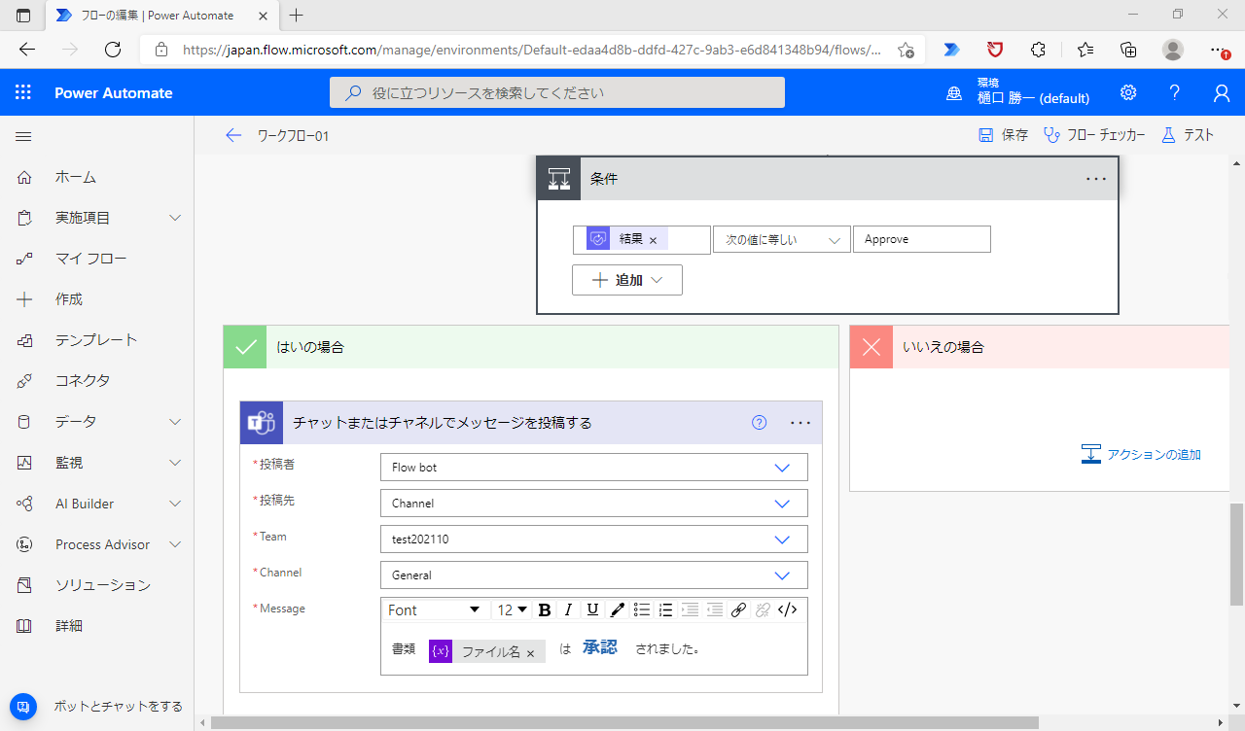This screenshot has width=1245, height=731.
Task: Expand 実施項目 in the sidebar
Action: coord(175,218)
